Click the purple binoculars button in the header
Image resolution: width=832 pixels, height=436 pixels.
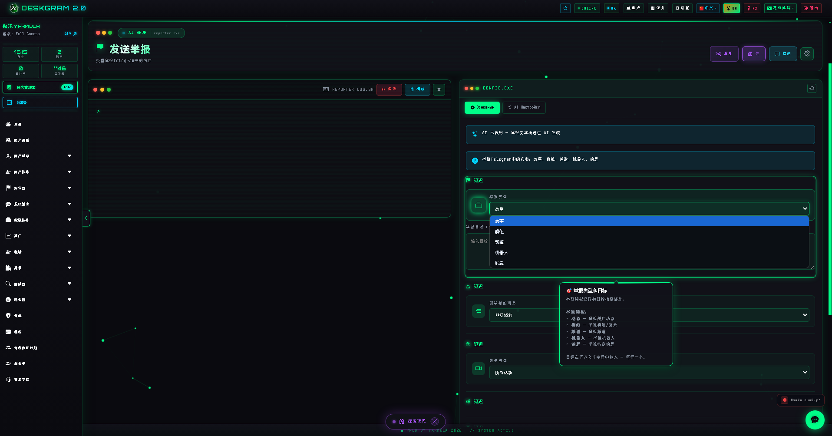point(753,54)
